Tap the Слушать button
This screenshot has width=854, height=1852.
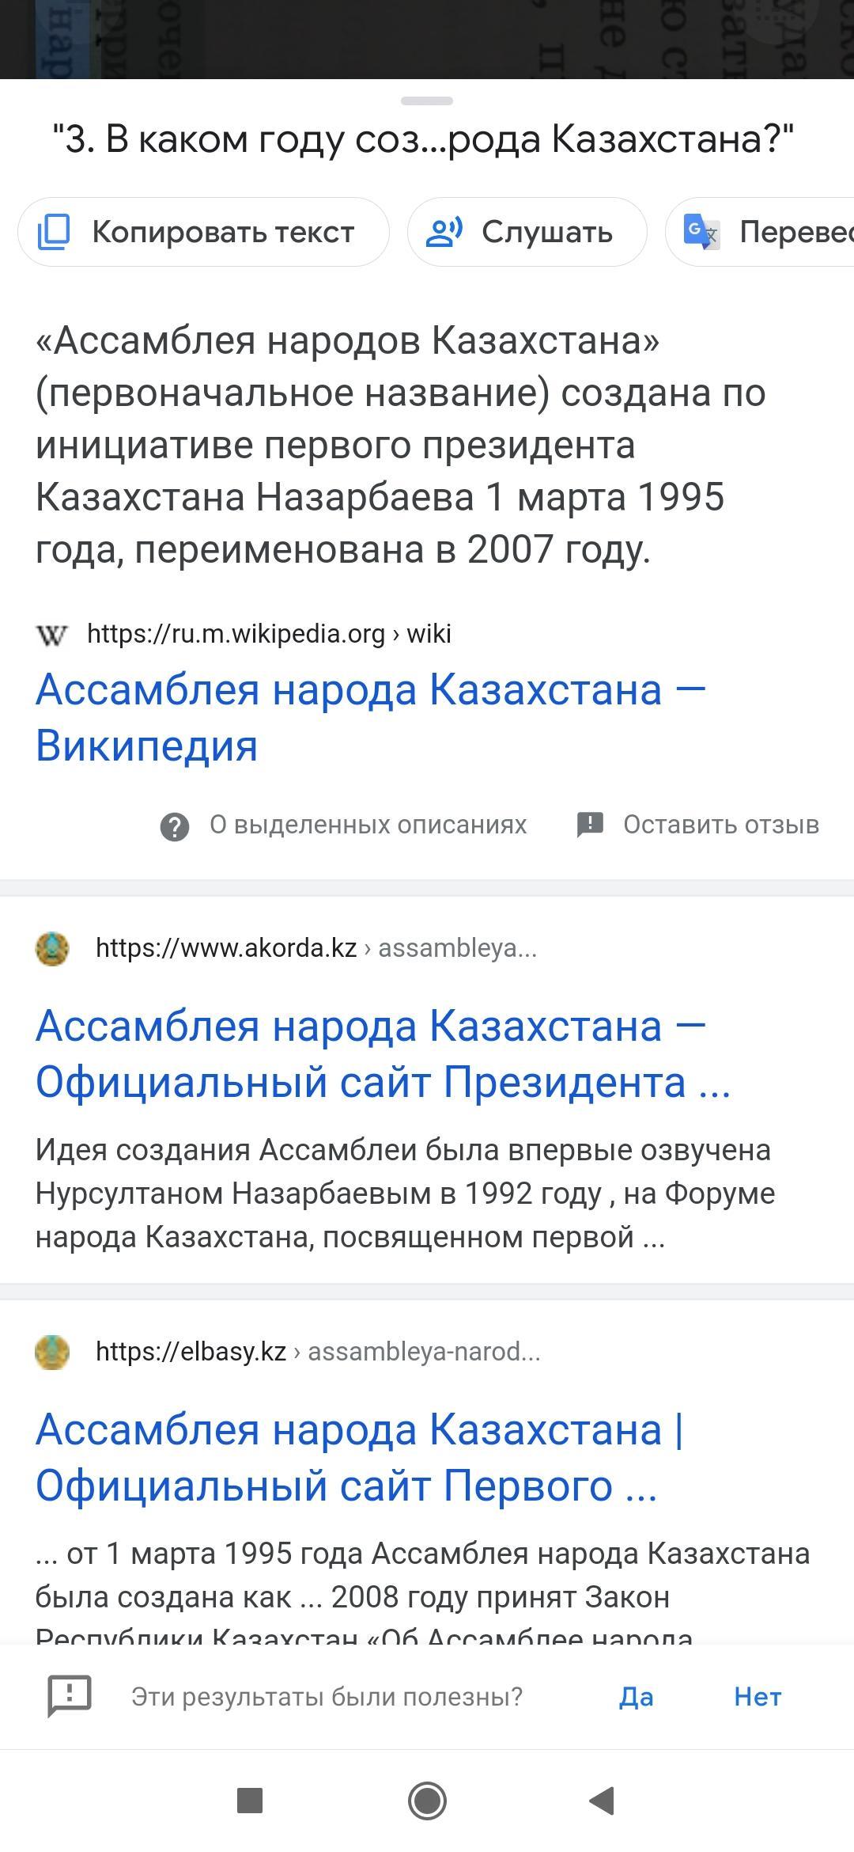[x=527, y=232]
